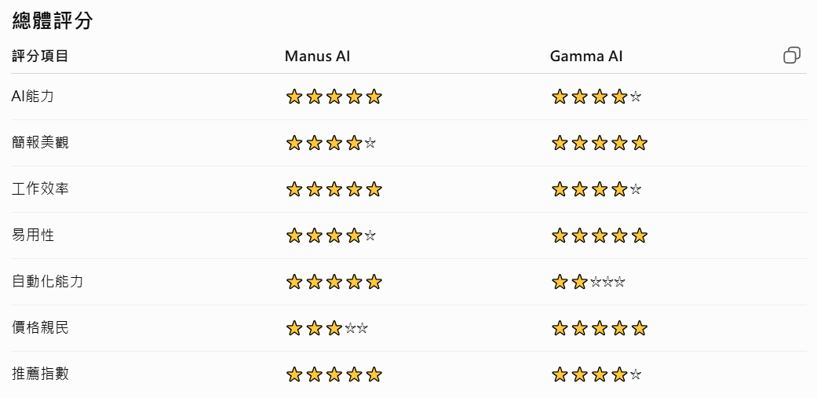Click the 評分項目 column header
This screenshot has height=398, width=817.
tap(40, 57)
